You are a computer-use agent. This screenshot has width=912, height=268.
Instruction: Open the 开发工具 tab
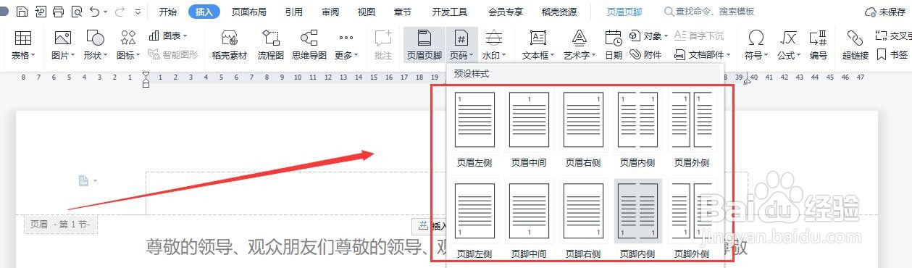click(450, 12)
